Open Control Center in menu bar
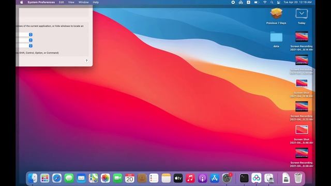Screen dimensions: 331x186 click(279, 2)
